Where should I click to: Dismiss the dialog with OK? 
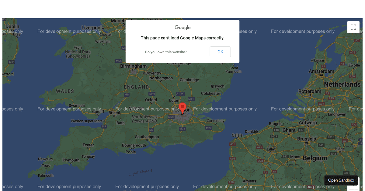(220, 52)
